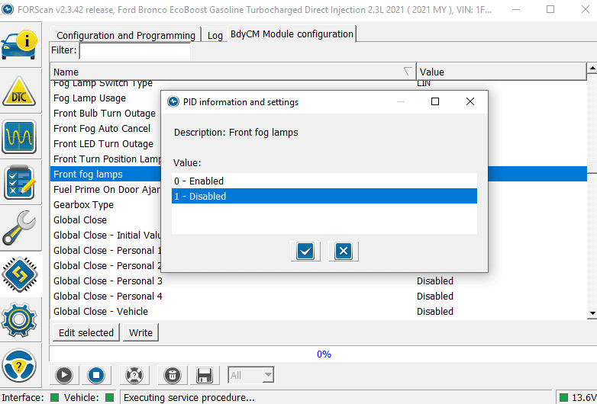This screenshot has width=597, height=404.
Task: Confirm PID value with checkmark button
Action: pos(305,252)
